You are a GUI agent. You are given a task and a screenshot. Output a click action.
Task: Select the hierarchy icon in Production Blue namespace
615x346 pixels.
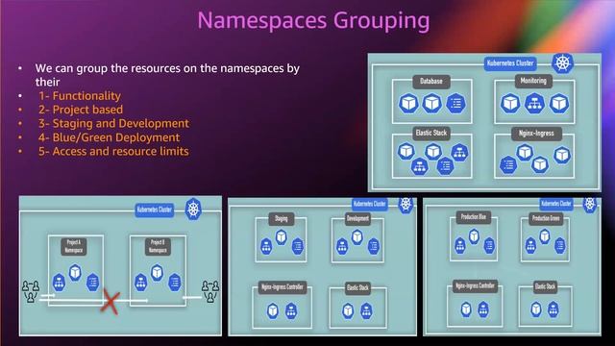click(459, 246)
